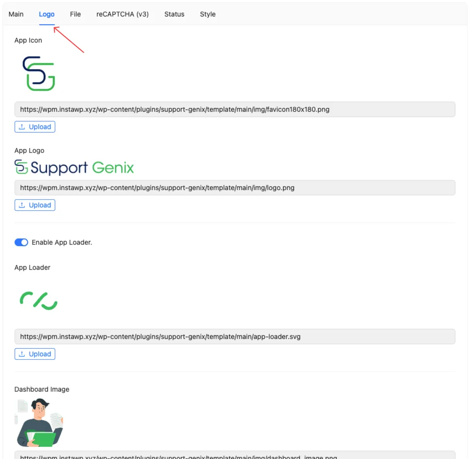Click the upload arrow icon under App Icon URL
Screen dimensions: 471x459
[x=22, y=127]
